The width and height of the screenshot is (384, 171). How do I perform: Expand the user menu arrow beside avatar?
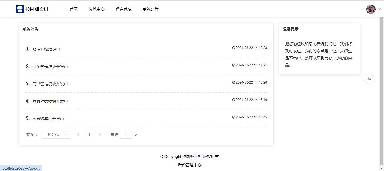point(379,9)
